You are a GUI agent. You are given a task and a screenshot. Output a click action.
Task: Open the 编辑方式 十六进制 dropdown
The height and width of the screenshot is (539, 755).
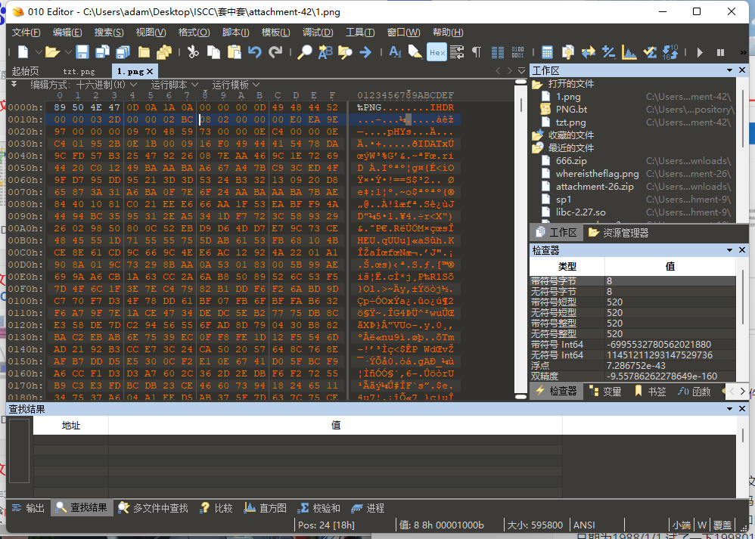tap(83, 85)
